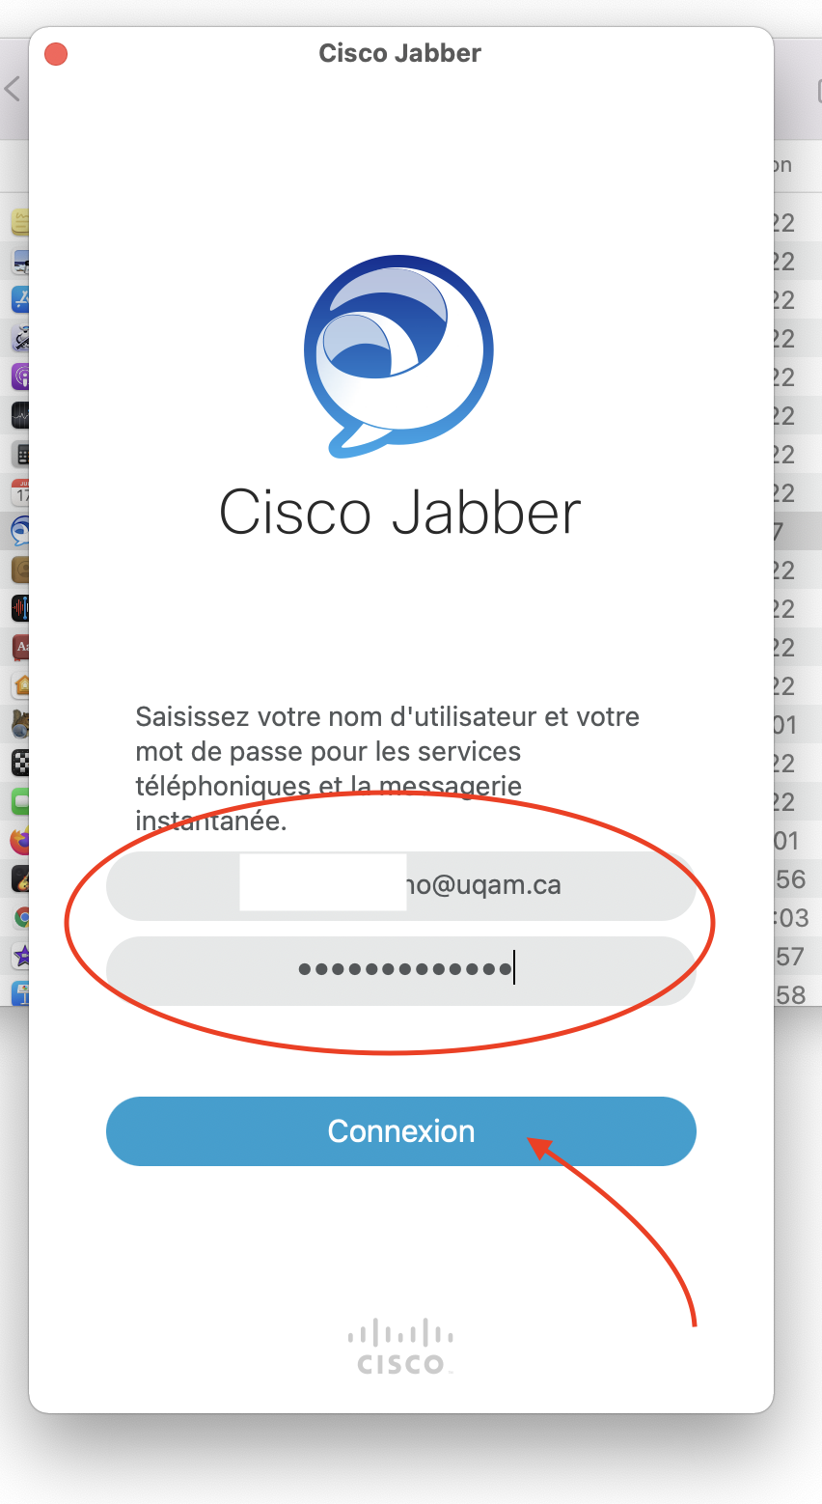Select the Chess app icon
The height and width of the screenshot is (1504, 822).
20,763
